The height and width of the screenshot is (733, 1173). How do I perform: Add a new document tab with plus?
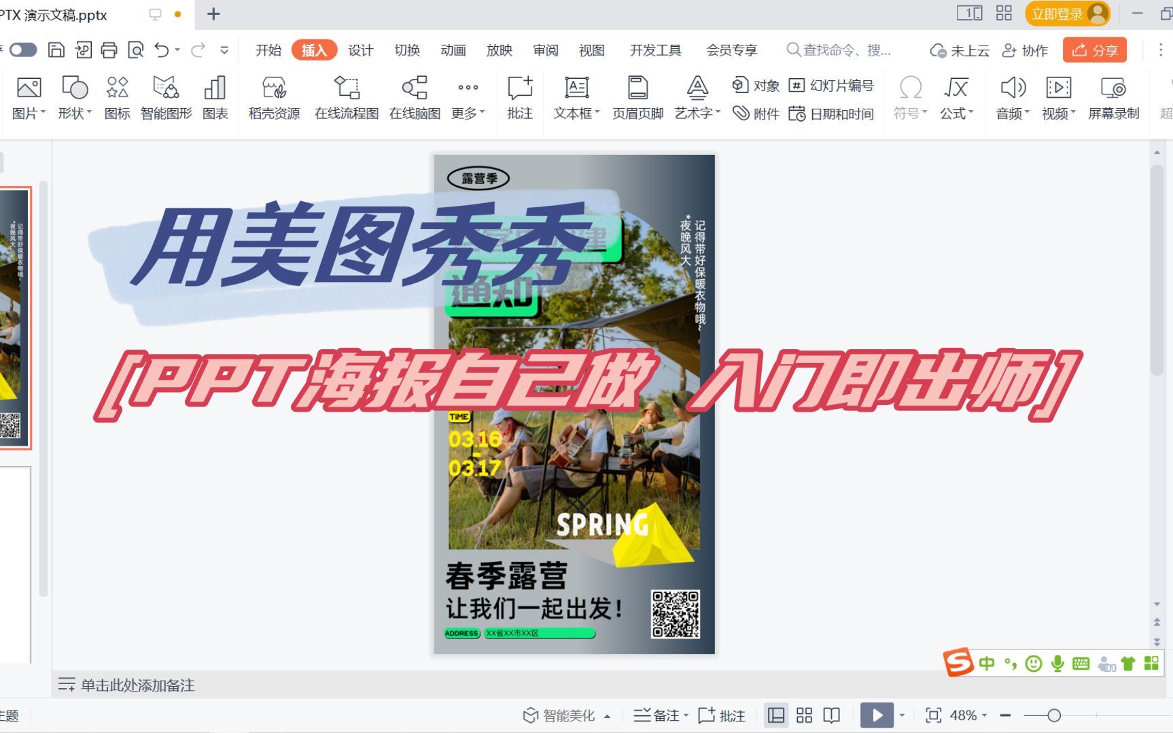tap(213, 14)
